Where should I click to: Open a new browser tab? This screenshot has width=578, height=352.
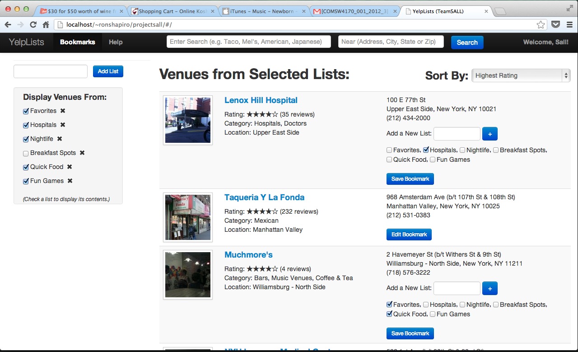(x=500, y=12)
